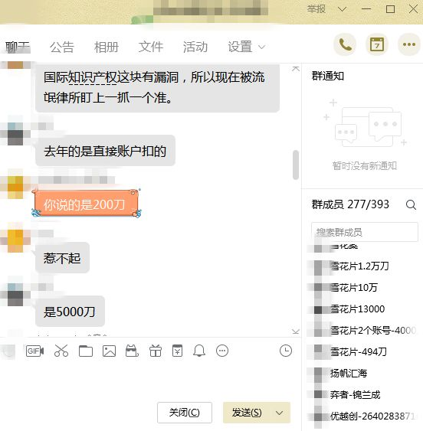423x431 pixels.
Task: Select the scissors screenshot tool
Action: (61, 351)
